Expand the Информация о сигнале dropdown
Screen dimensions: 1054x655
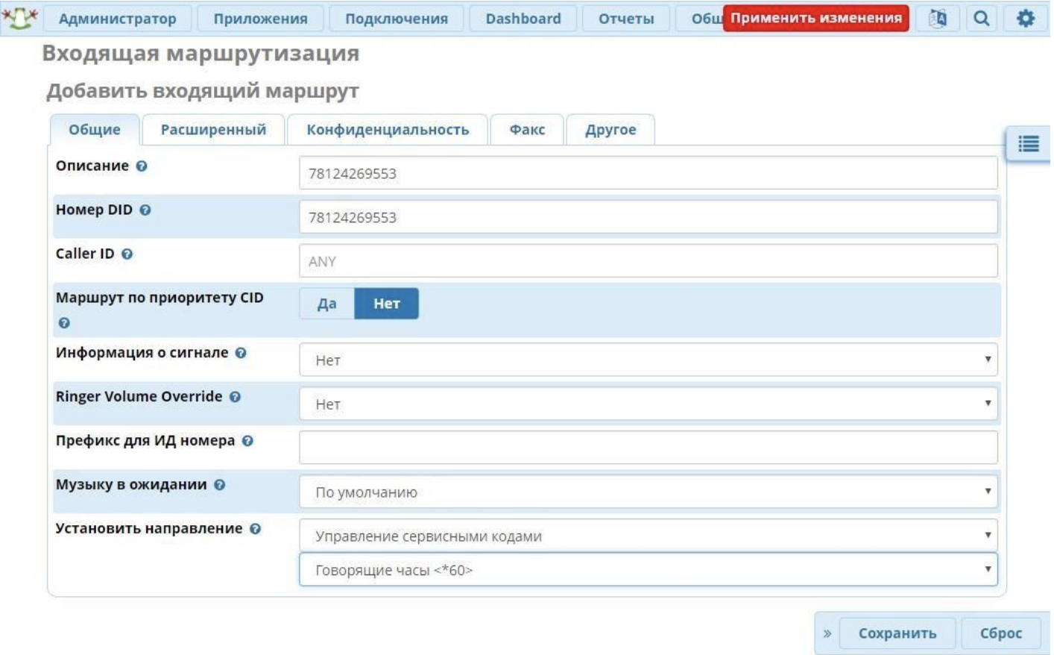pos(647,360)
